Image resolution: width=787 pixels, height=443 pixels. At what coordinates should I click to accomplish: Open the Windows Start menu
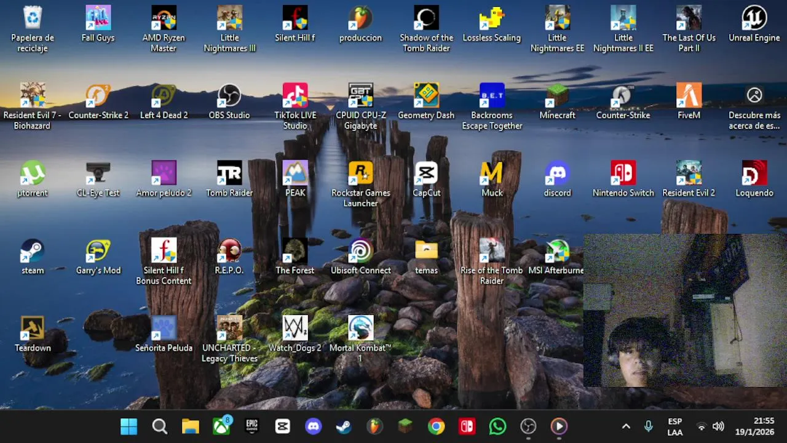[129, 426]
